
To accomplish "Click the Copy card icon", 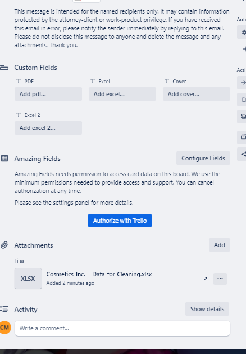I will point(242,100).
